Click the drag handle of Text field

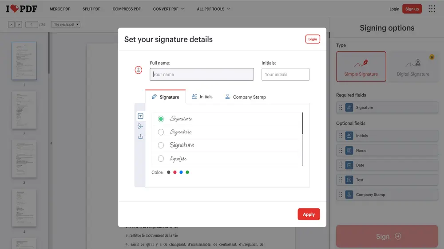[x=341, y=180]
